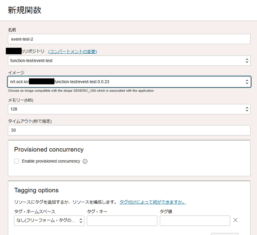The width and height of the screenshot is (257, 235).
Task: Open the タグ付けによって何ができますか link
Action: 153,202
